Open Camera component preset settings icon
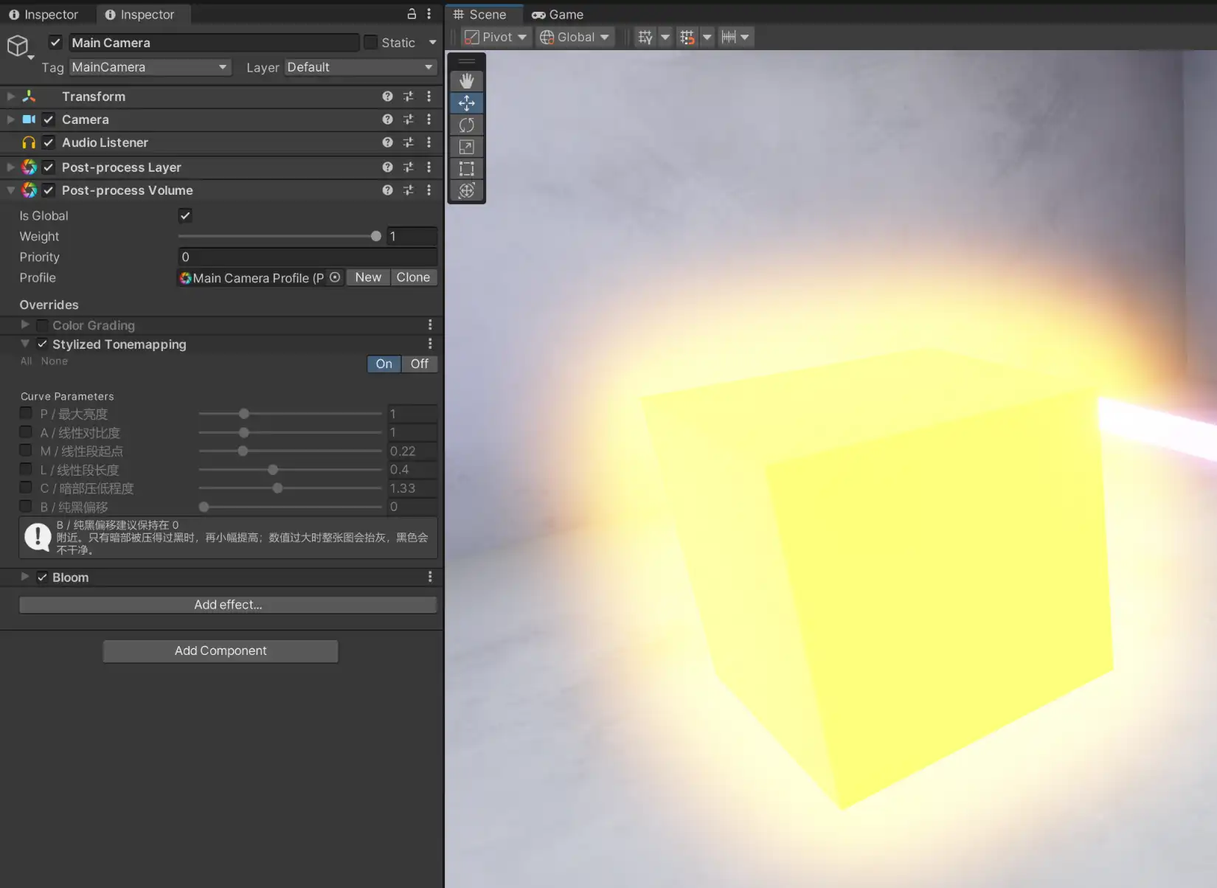The image size is (1217, 888). click(x=408, y=119)
